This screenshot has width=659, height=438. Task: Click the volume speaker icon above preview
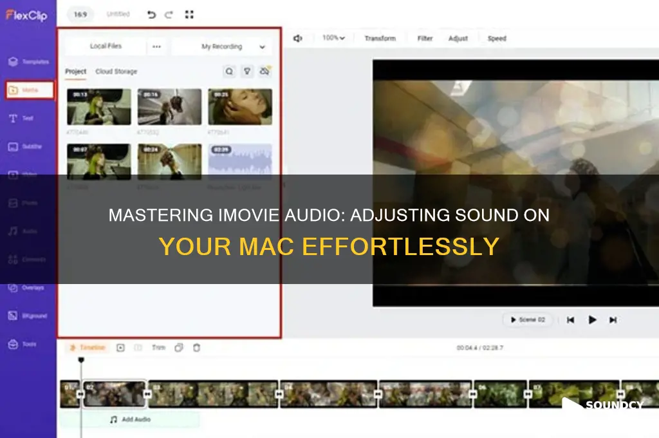[x=297, y=38]
